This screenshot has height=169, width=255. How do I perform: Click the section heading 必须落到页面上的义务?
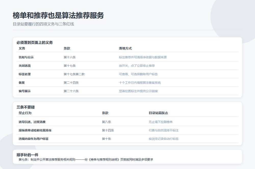pyautogui.click(x=35, y=43)
